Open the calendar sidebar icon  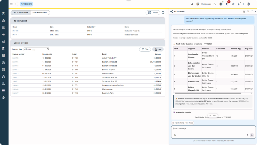point(3,69)
